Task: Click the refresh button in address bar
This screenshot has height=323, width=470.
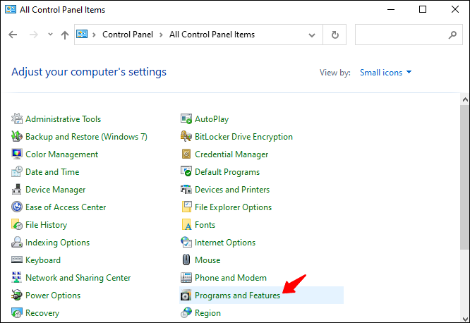Action: pyautogui.click(x=335, y=35)
